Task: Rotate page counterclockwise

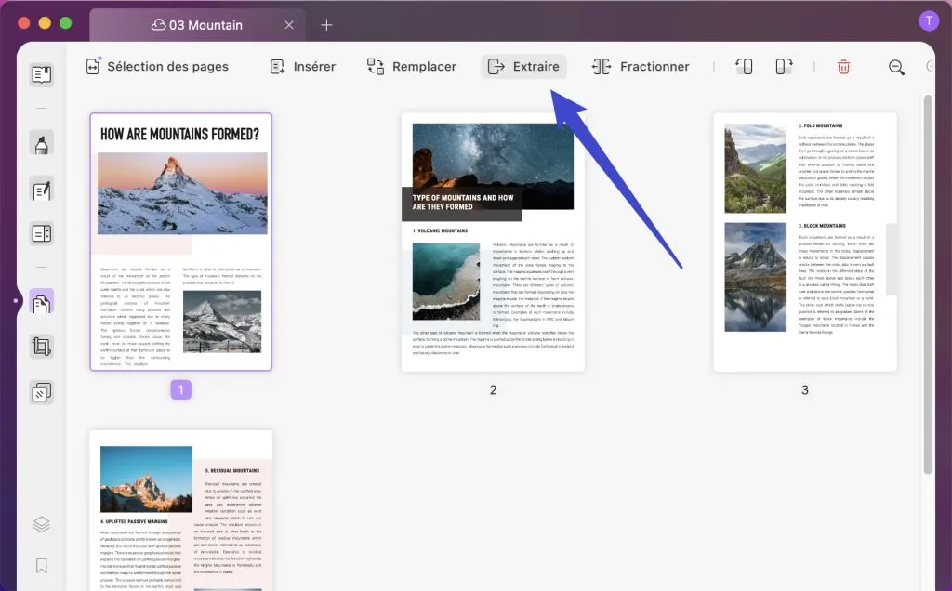Action: 744,66
